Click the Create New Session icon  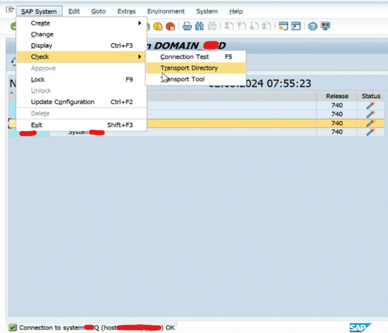tap(283, 26)
